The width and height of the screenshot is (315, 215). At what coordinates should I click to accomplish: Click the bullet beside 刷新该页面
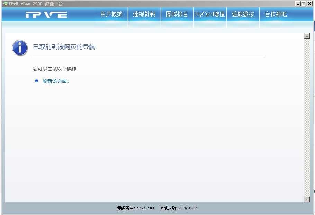pos(37,81)
